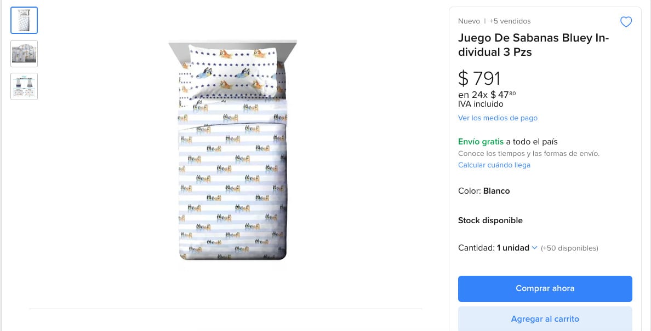The image size is (651, 331).
Task: Select the first bed sheet thumbnail
Action: point(24,20)
